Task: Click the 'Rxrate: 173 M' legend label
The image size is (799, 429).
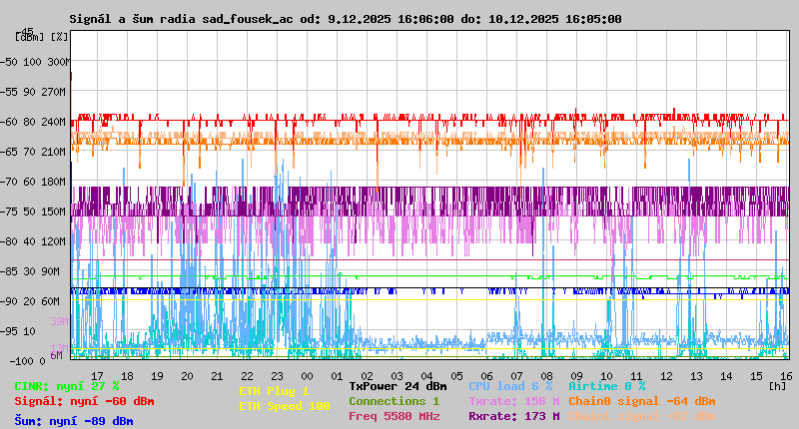Action: coord(514,416)
